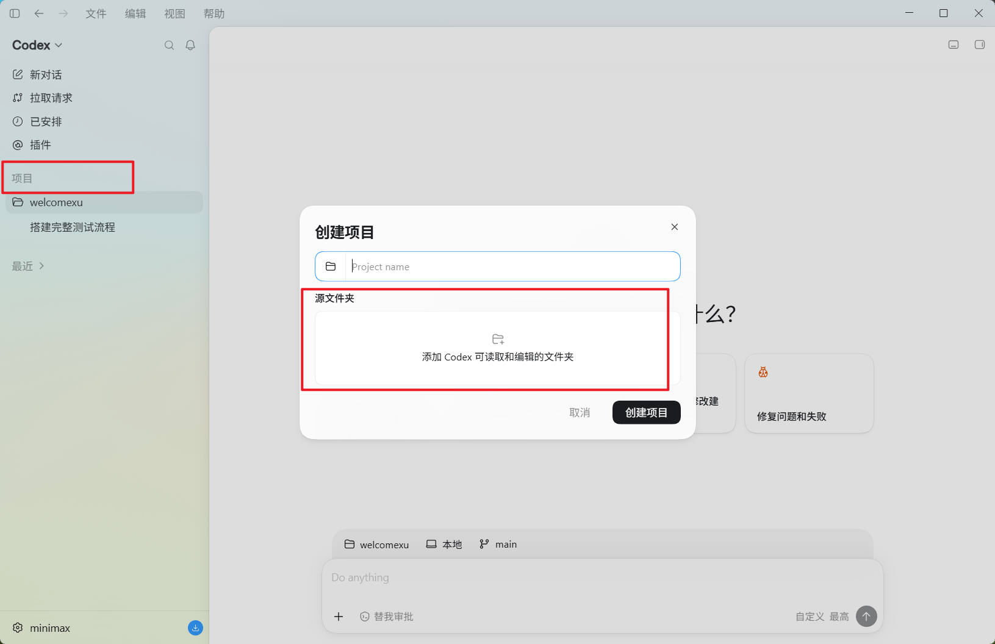Click the send arrow button
This screenshot has height=644, width=995.
(x=866, y=617)
